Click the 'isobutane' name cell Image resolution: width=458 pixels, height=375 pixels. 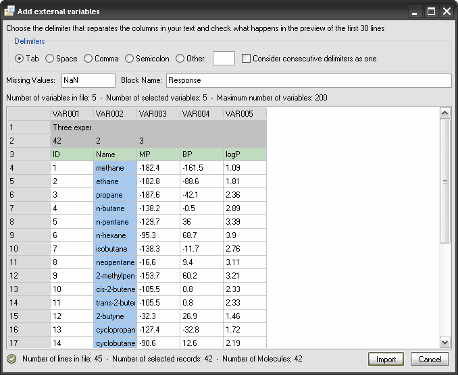115,249
